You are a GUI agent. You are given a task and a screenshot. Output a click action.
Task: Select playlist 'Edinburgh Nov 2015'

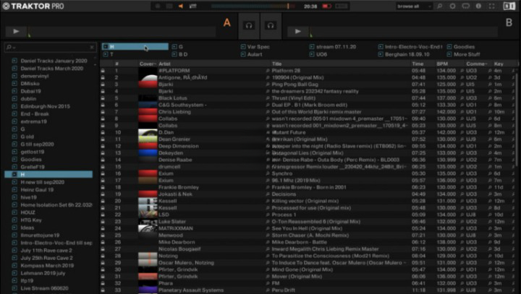tap(45, 106)
